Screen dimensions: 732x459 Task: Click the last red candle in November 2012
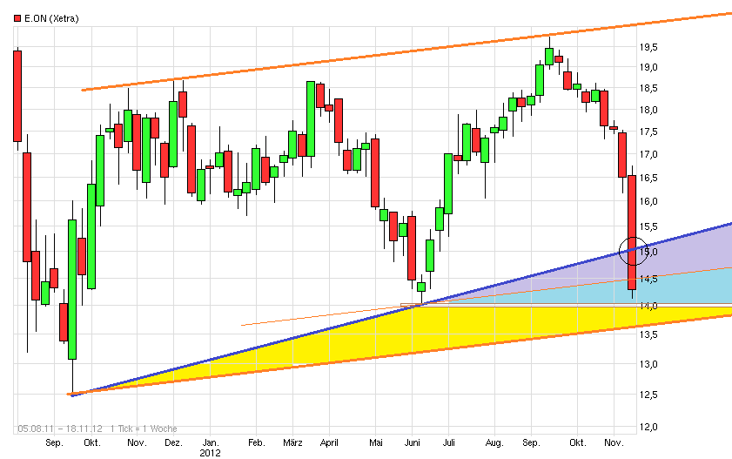632,233
